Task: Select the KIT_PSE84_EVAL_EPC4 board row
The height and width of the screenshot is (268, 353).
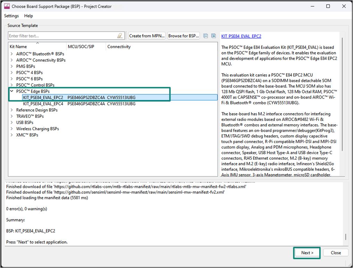Action: [43, 104]
